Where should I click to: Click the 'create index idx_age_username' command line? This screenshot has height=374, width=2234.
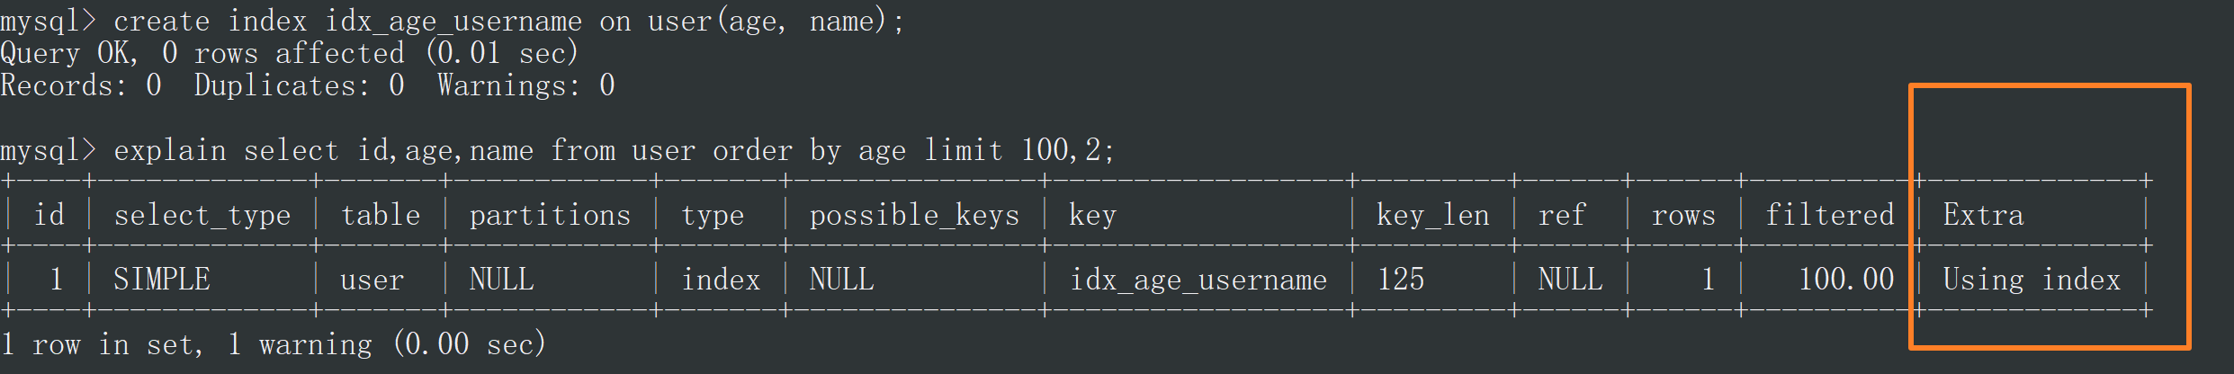pos(453,21)
